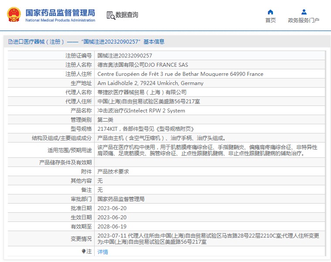331x262 pixels.
Task: Click the 型号规格 row label
Action: coord(81,129)
